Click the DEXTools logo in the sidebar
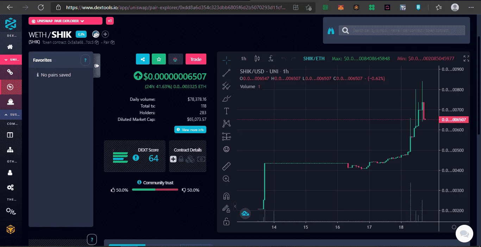 click(x=11, y=24)
